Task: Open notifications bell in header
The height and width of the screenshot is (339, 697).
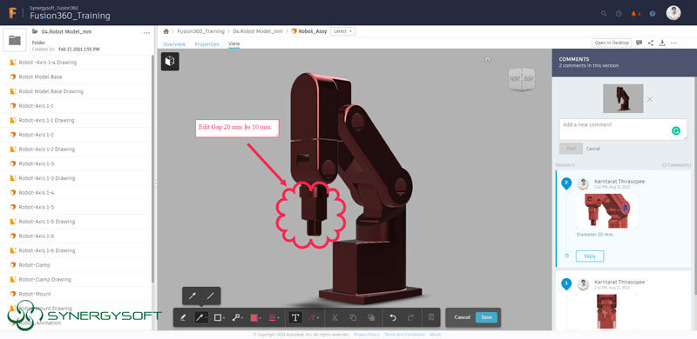Action: point(635,13)
